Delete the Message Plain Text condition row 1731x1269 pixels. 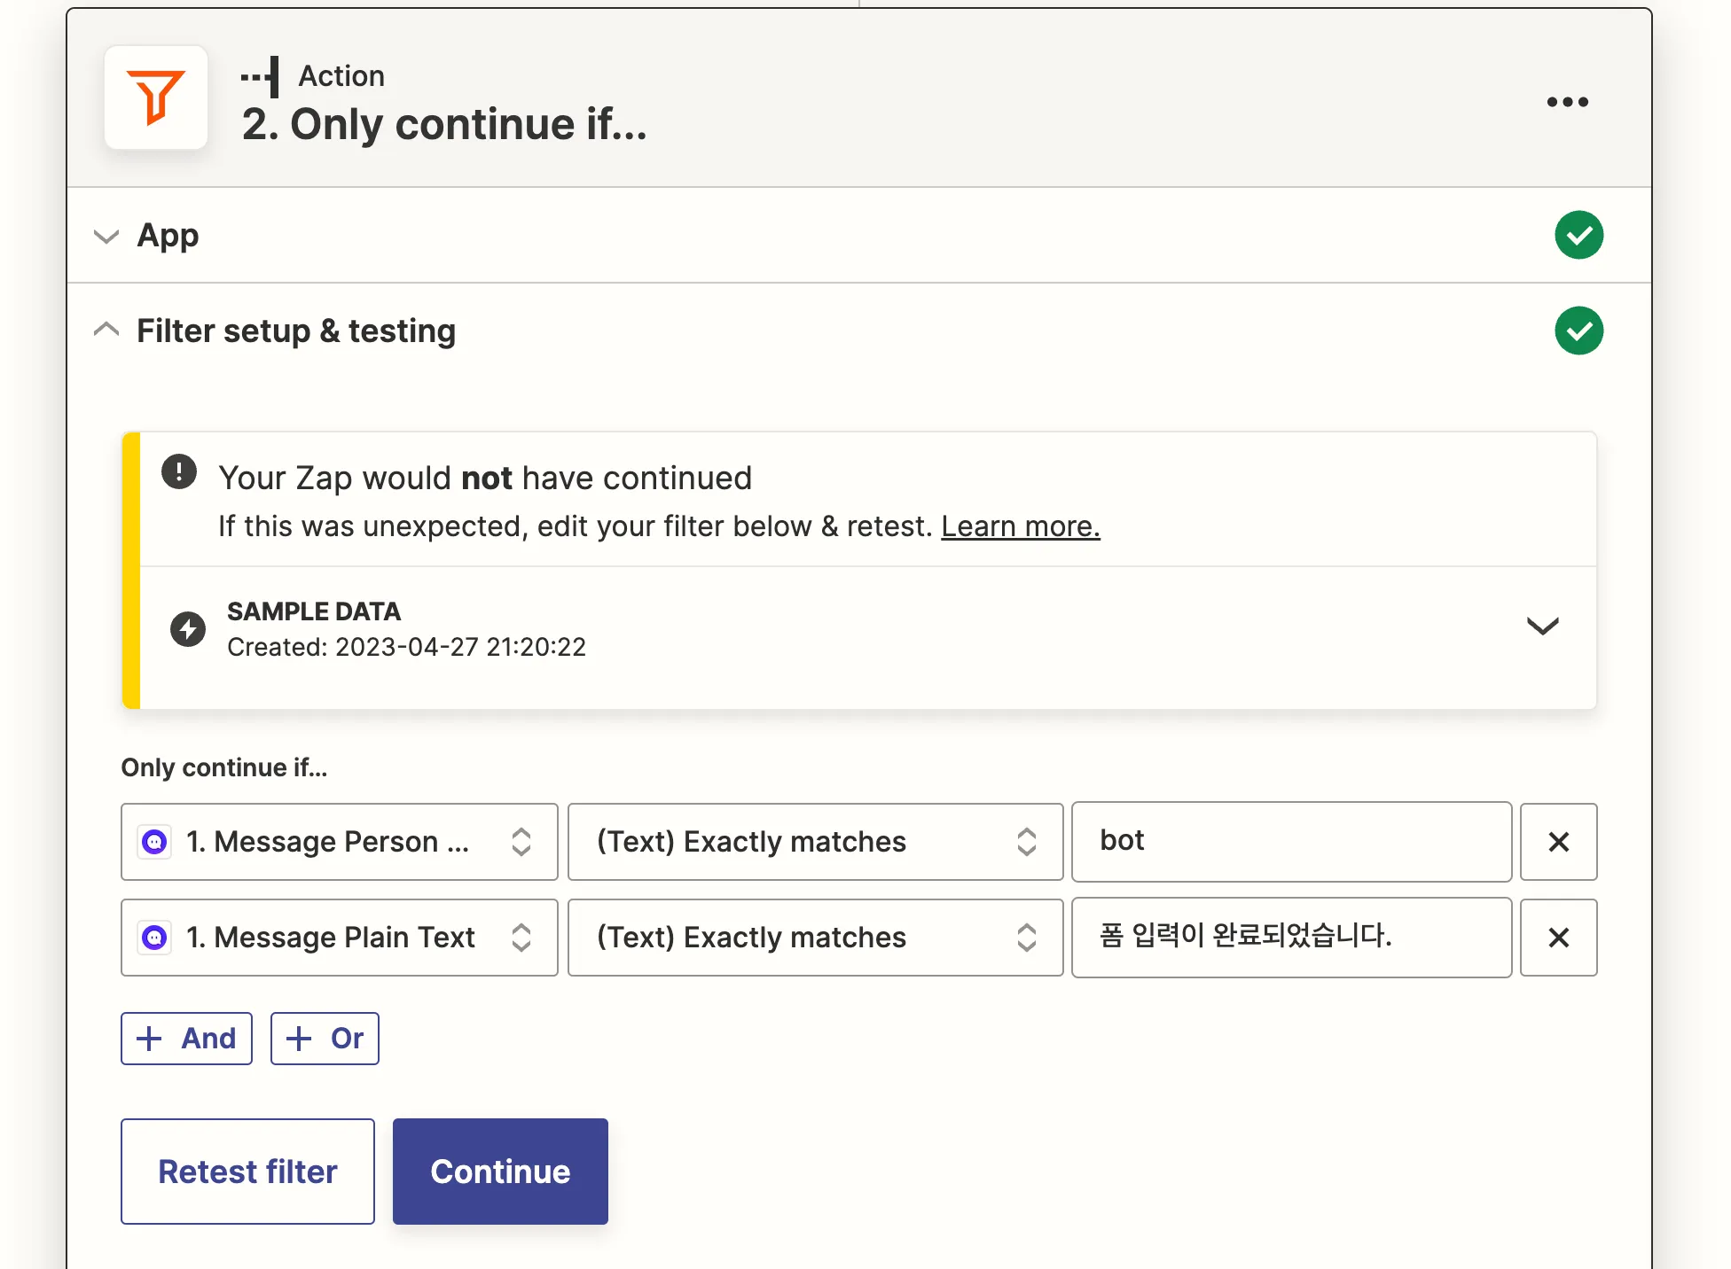pyautogui.click(x=1558, y=938)
